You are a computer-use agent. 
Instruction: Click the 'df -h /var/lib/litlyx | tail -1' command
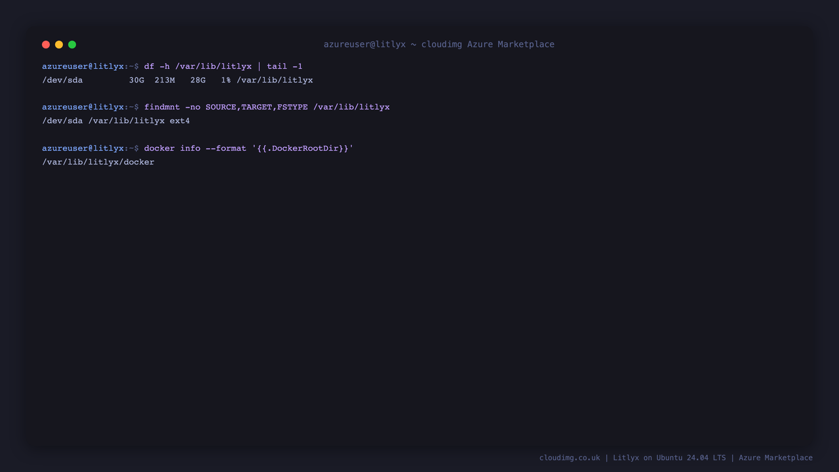pos(223,66)
